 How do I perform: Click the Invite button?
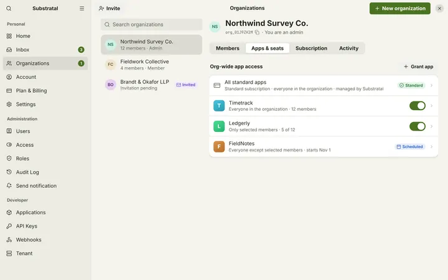pos(109,9)
